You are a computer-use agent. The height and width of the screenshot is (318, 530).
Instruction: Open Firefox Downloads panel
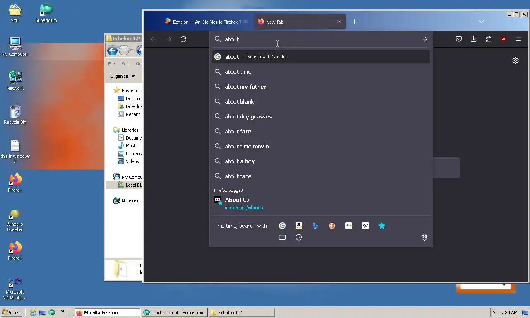[x=474, y=39]
